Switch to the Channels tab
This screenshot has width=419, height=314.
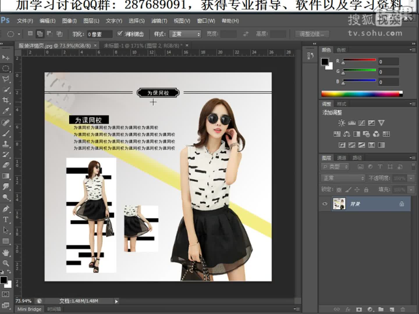[x=342, y=158]
